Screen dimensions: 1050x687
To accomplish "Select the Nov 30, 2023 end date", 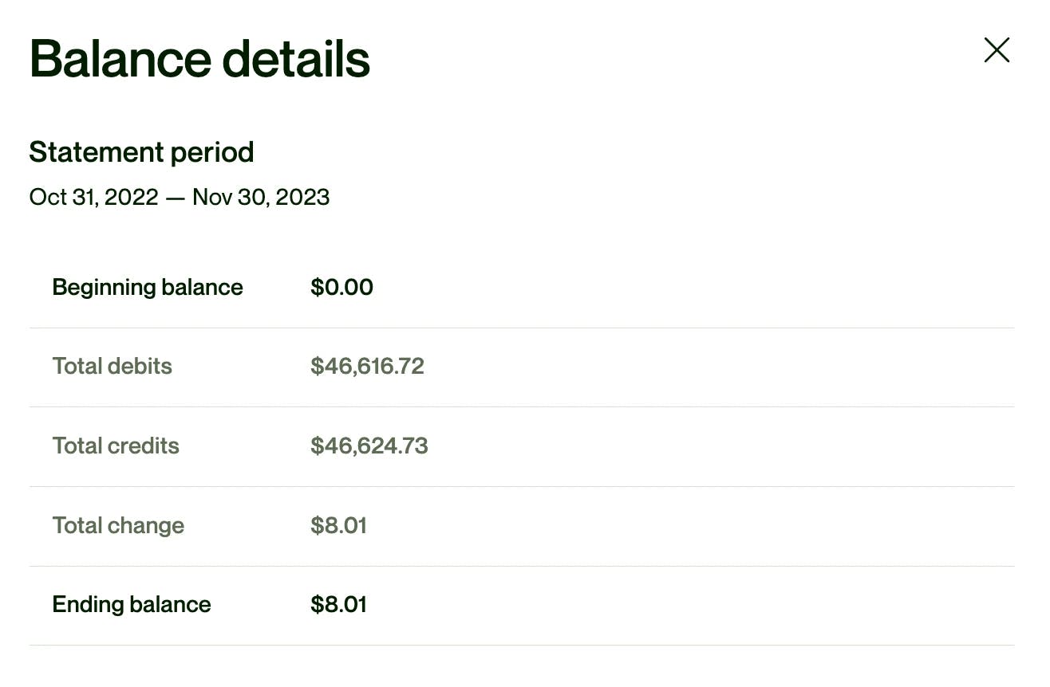I will point(261,197).
